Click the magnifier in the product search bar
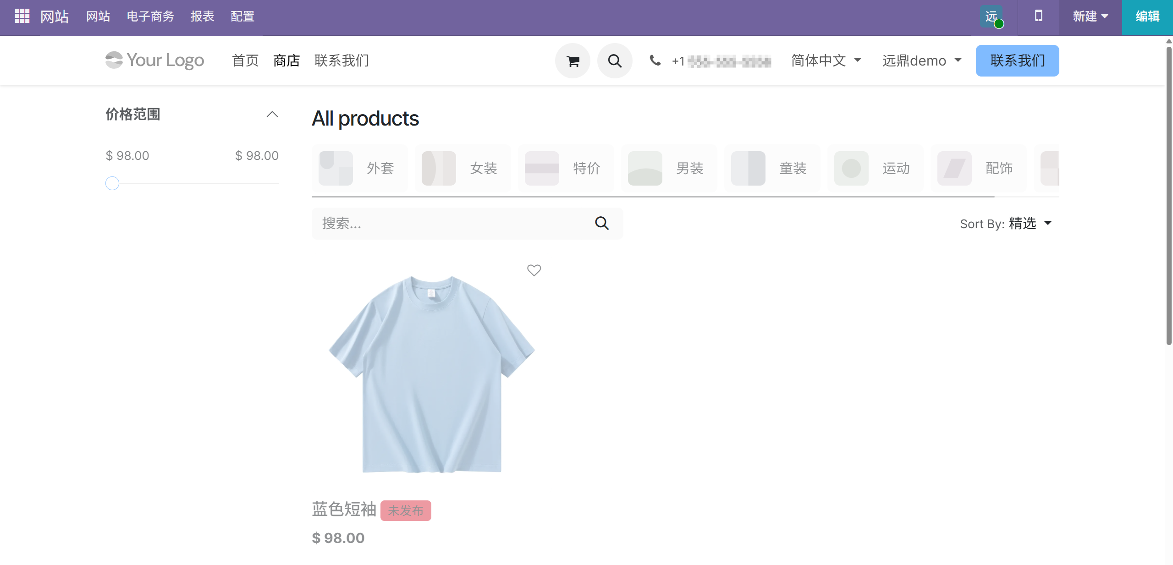Image resolution: width=1173 pixels, height=565 pixels. [602, 224]
